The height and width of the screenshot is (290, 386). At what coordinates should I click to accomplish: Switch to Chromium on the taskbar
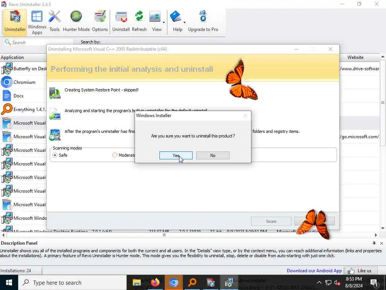coord(173,282)
